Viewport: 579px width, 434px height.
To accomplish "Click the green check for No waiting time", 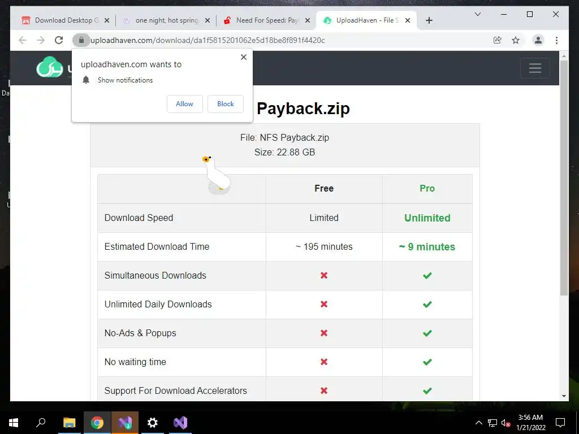I will click(427, 362).
